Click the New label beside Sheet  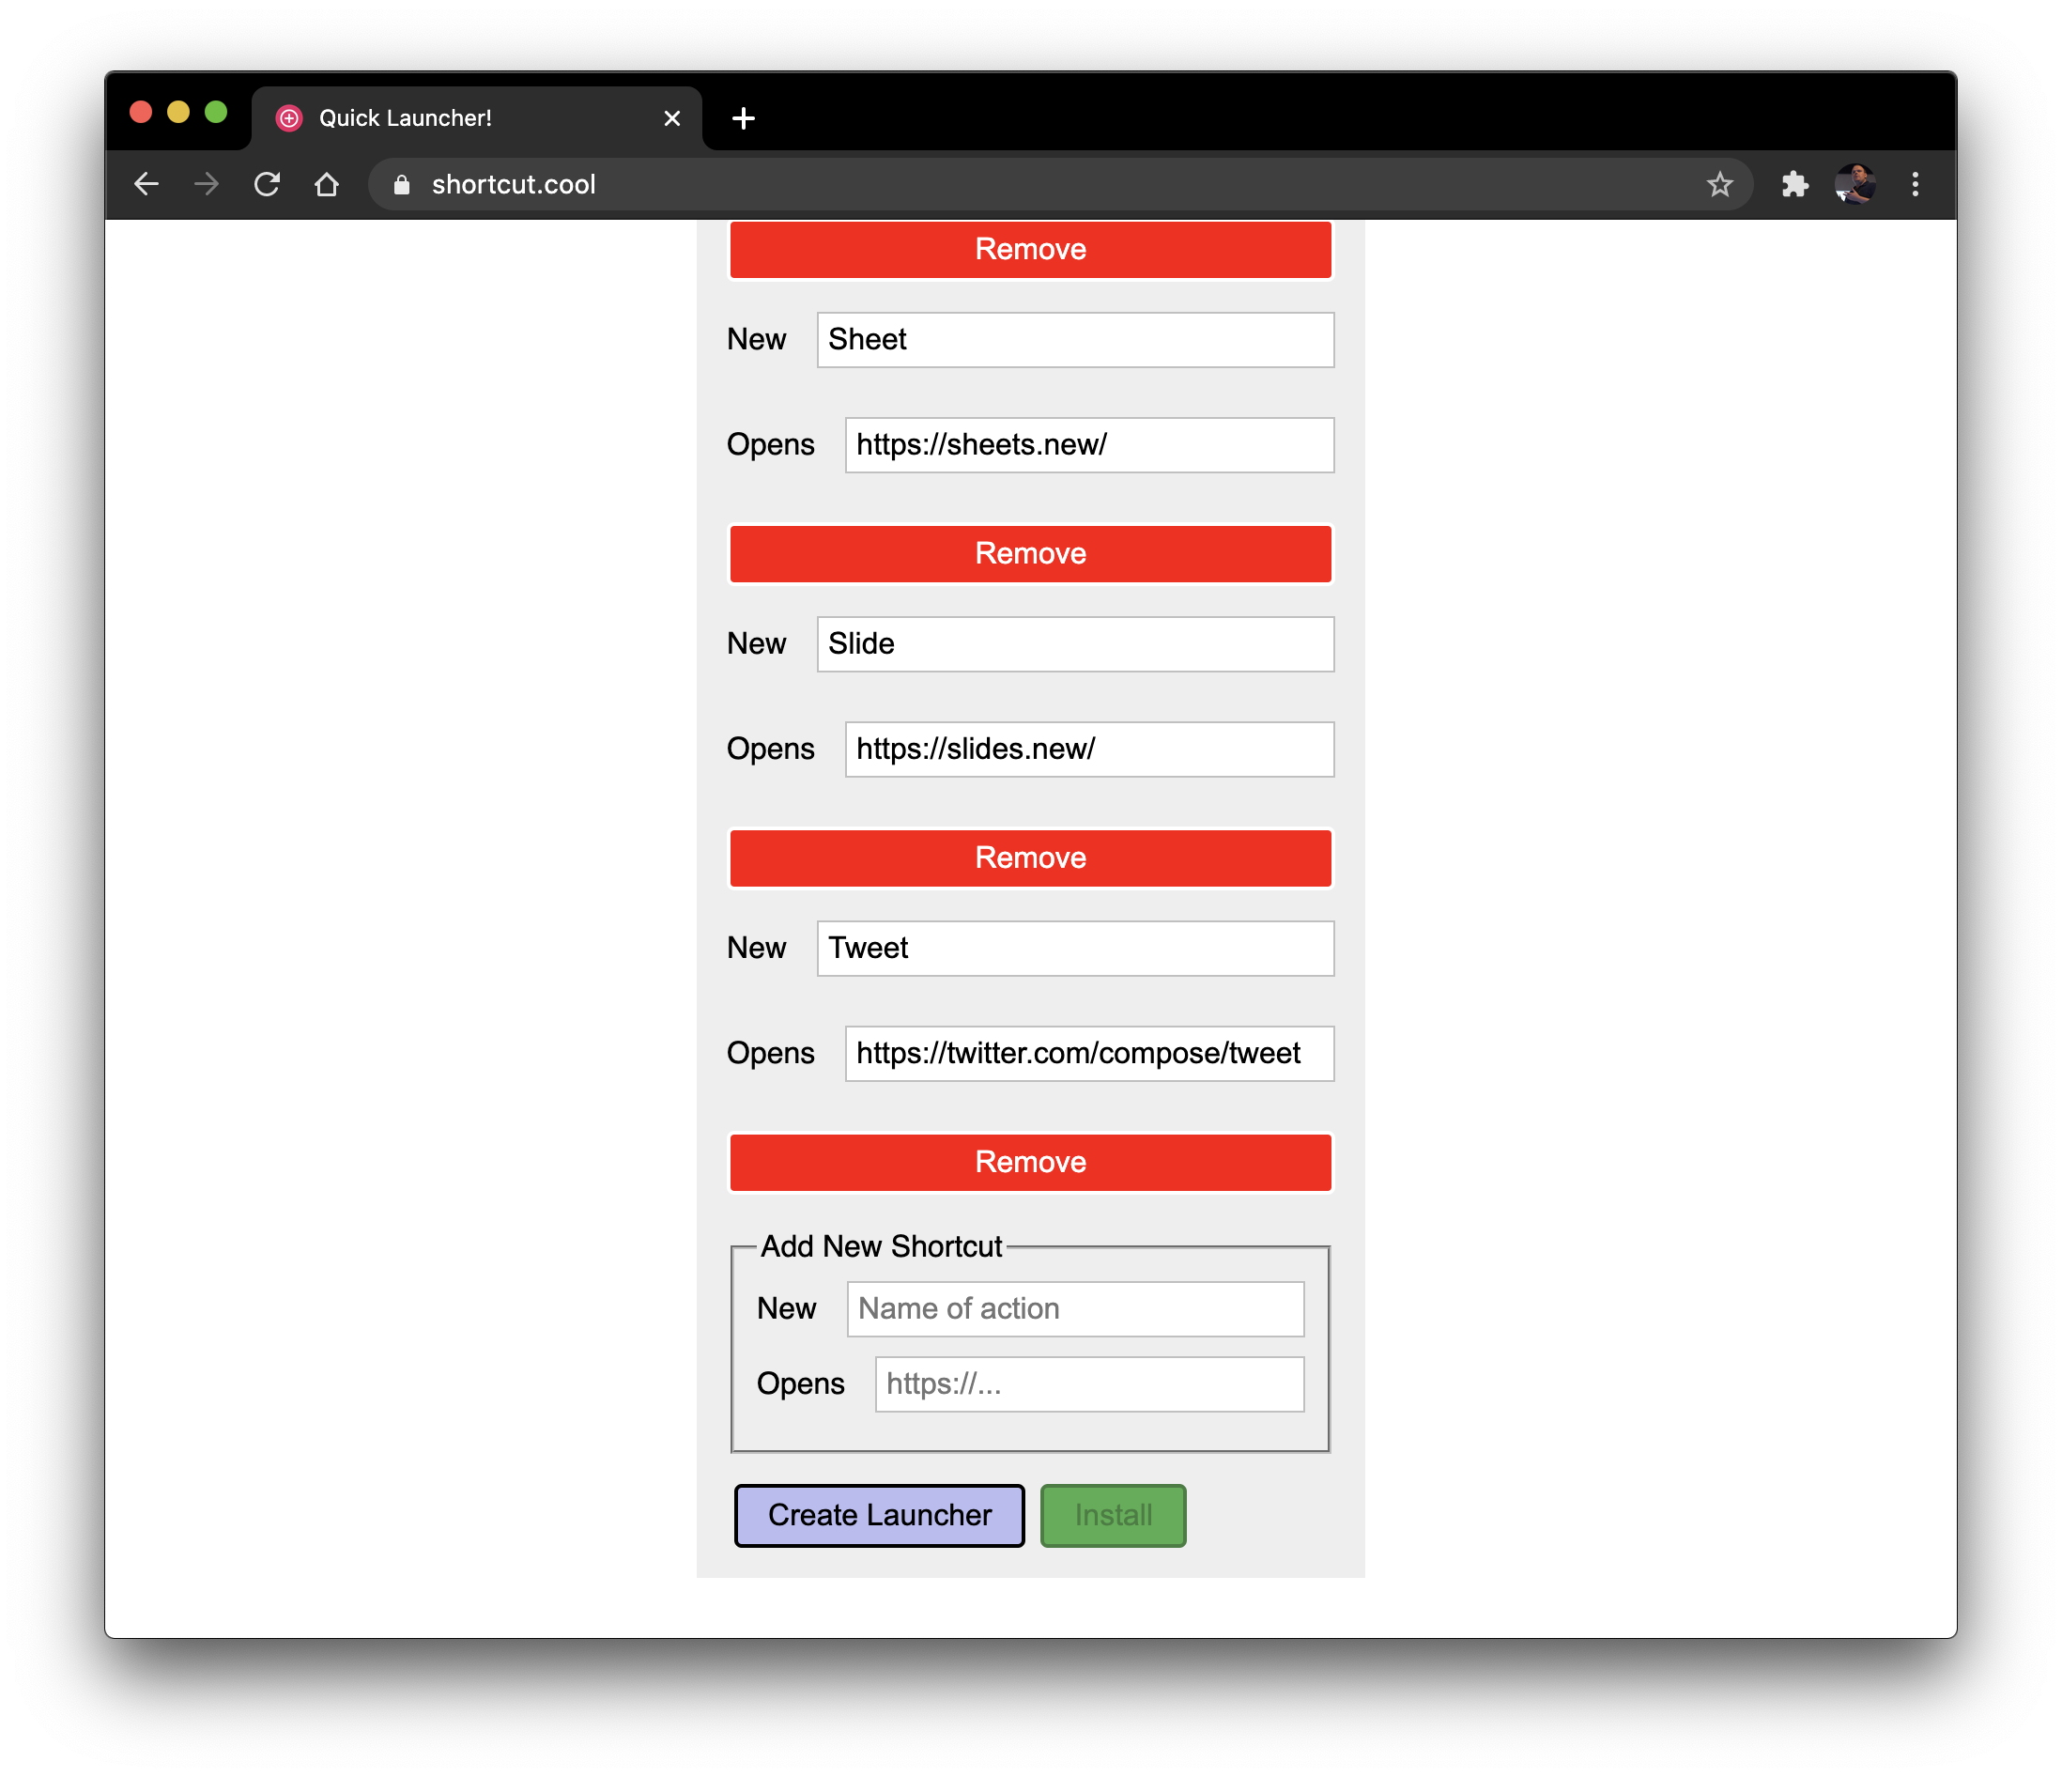click(756, 339)
